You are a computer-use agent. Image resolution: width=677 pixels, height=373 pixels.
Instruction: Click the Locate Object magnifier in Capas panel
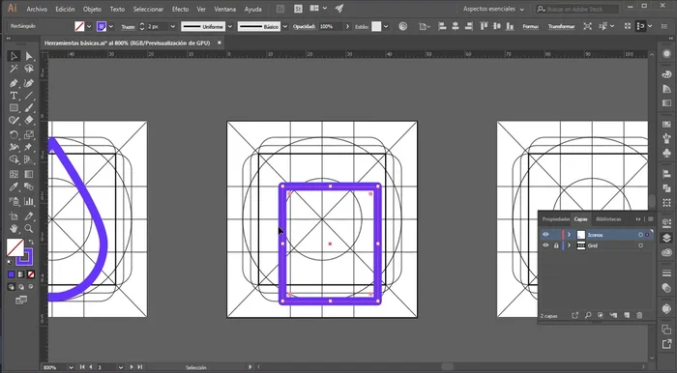pos(588,316)
